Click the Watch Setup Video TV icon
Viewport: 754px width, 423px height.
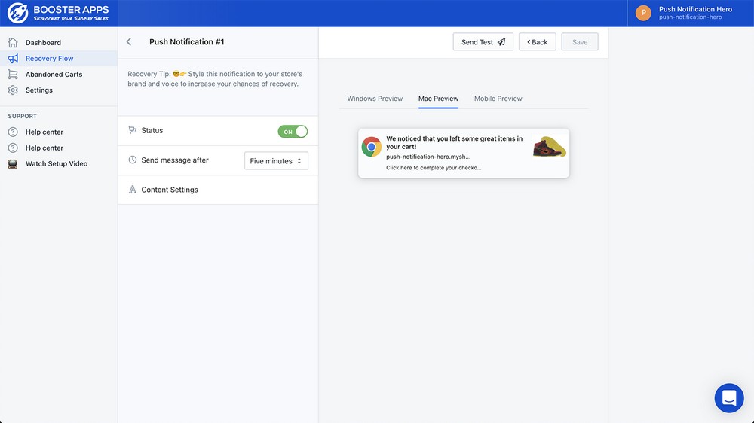click(13, 164)
